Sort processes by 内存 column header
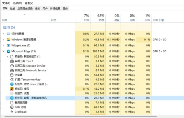This screenshot has height=118, width=184. point(101,18)
